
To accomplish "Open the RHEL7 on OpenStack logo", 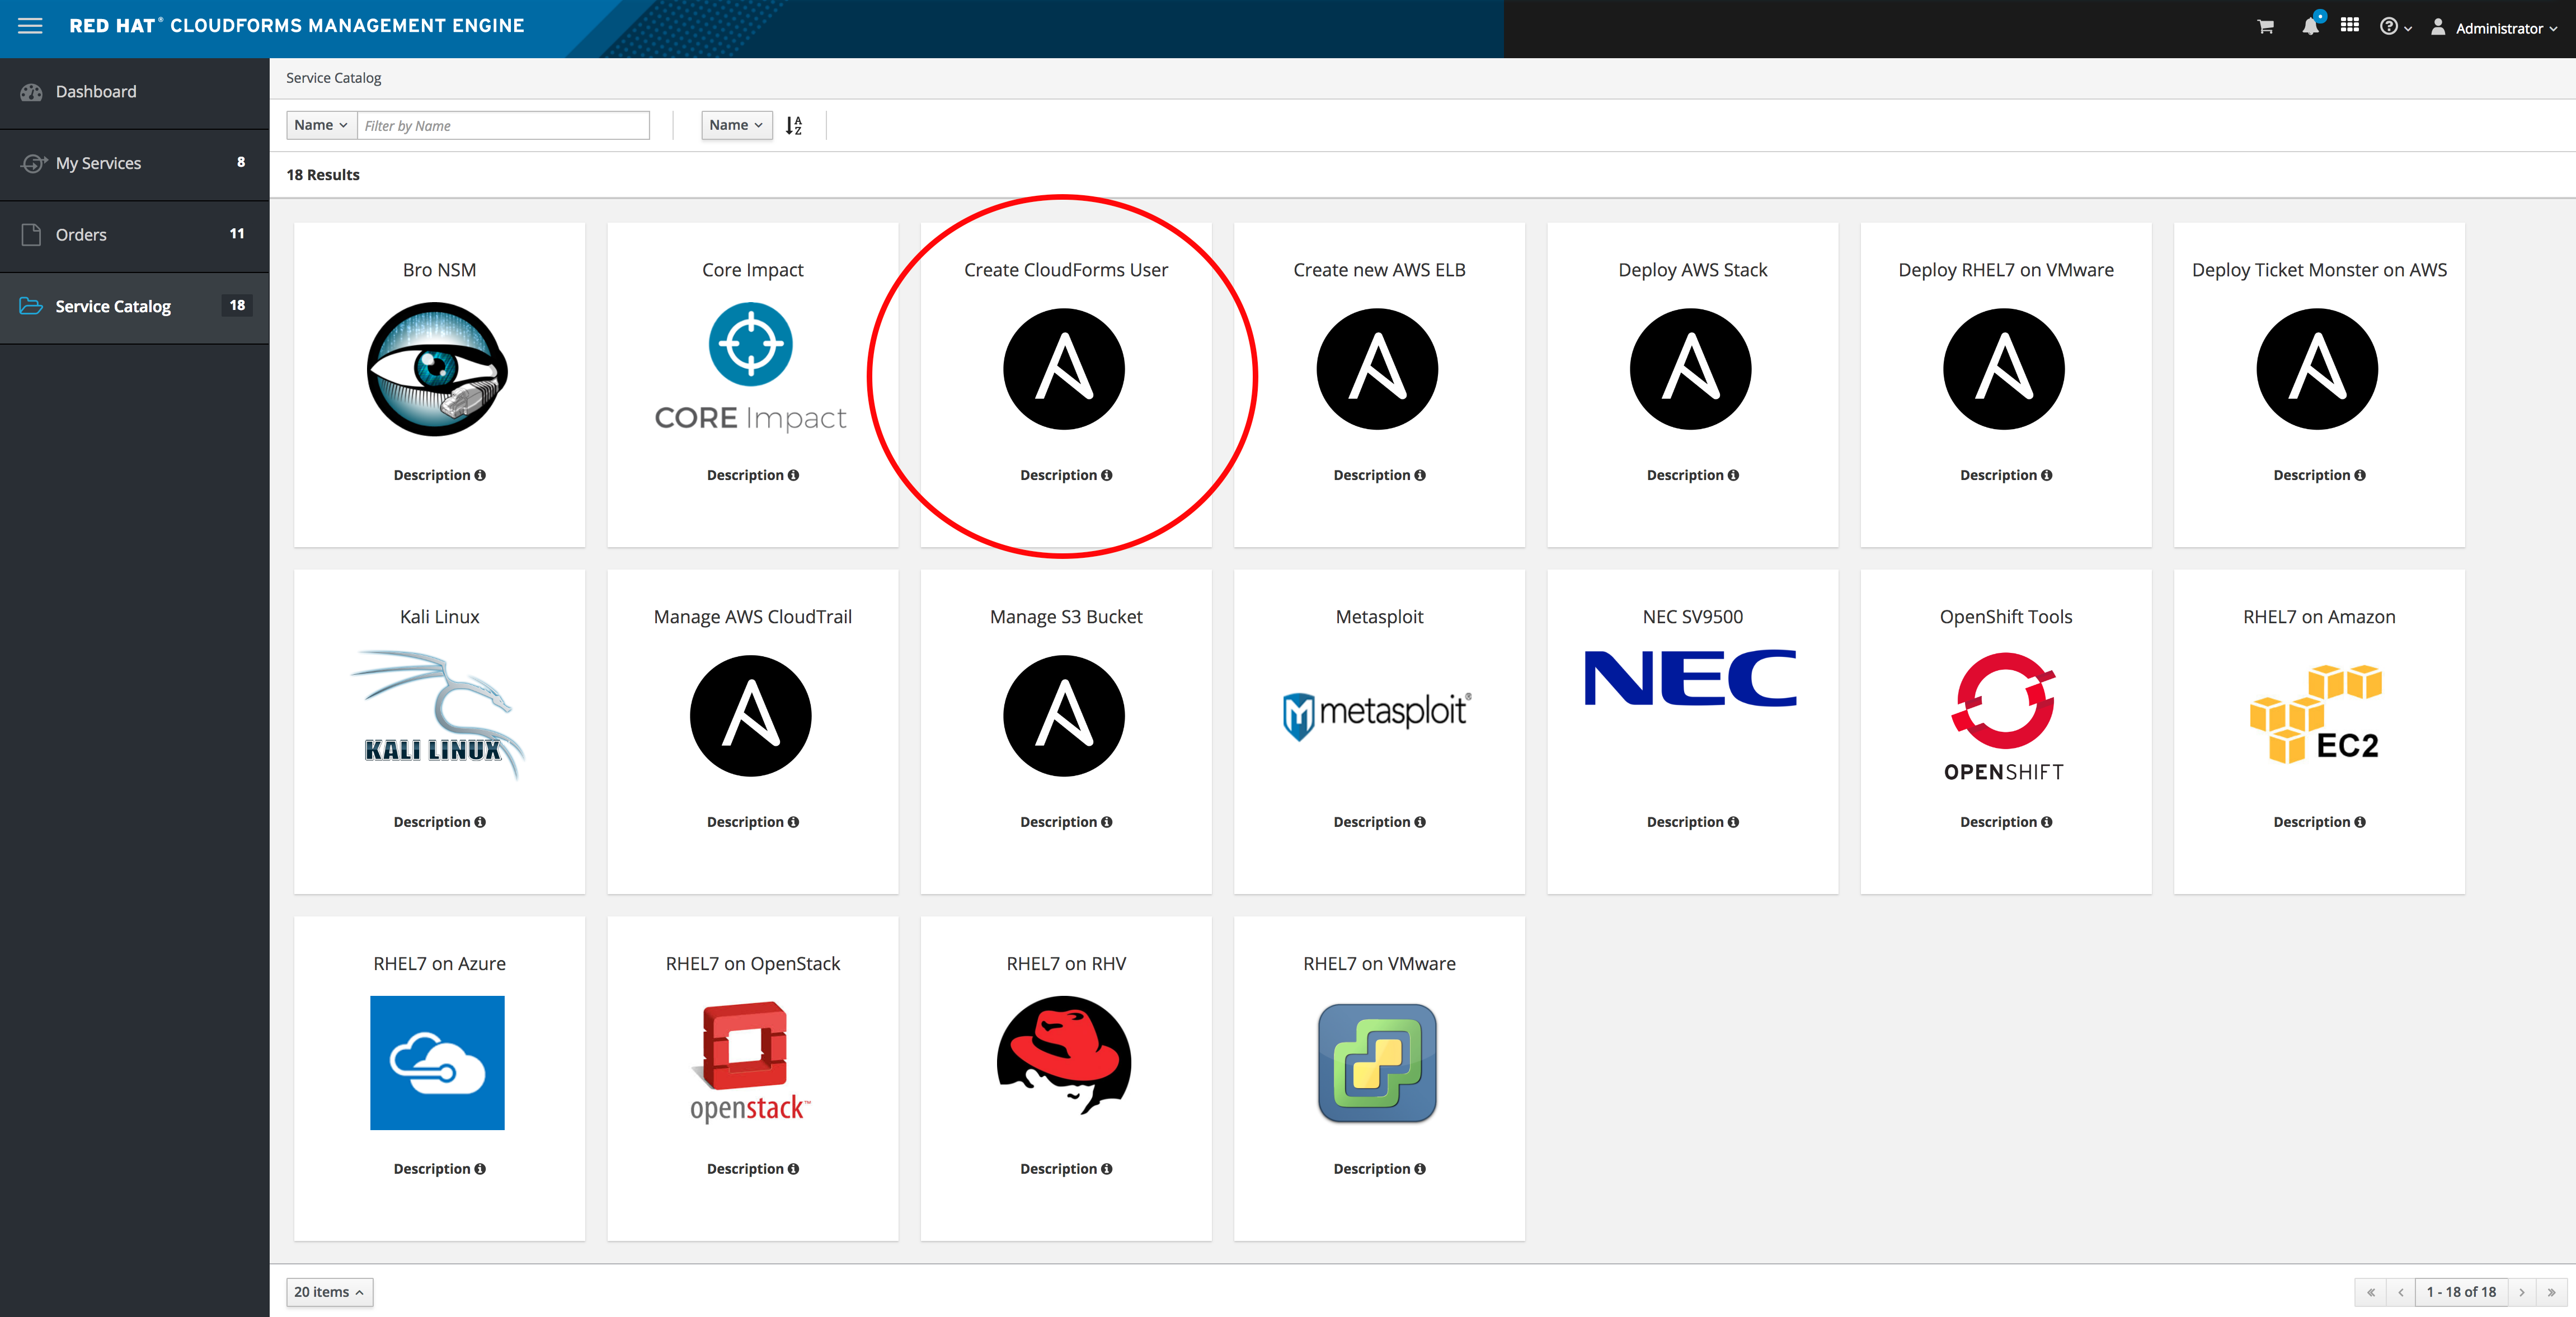I will tap(751, 1062).
